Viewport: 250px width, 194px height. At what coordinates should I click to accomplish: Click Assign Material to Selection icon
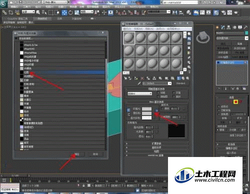point(136,78)
